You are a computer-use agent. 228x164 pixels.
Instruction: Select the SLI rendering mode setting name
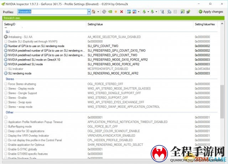click(20, 73)
